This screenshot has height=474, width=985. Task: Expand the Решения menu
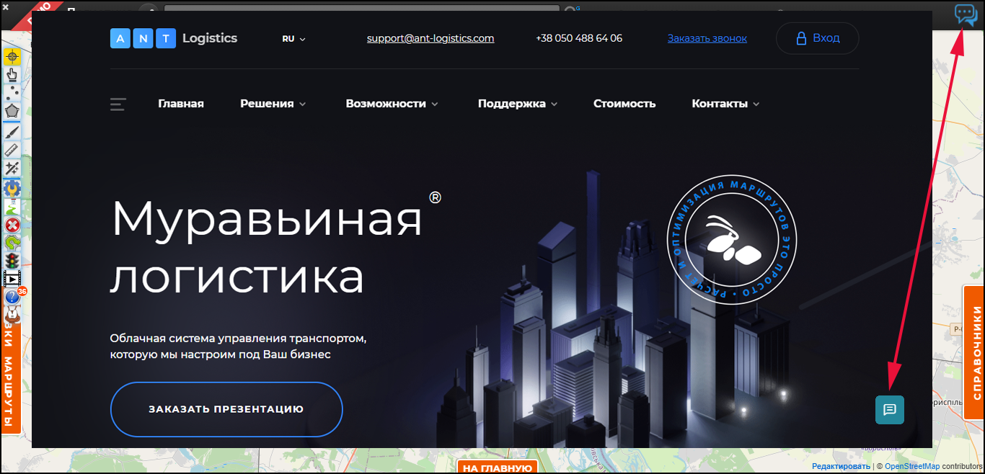point(273,104)
